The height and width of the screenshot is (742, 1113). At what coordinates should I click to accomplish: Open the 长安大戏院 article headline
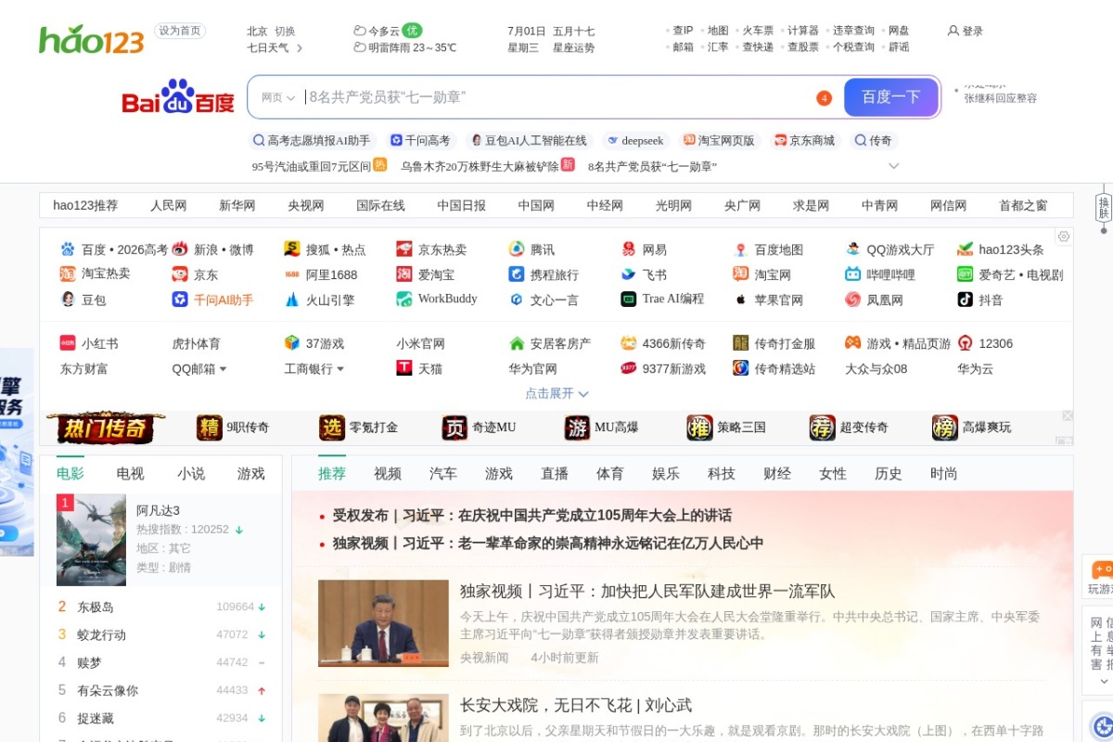point(576,706)
